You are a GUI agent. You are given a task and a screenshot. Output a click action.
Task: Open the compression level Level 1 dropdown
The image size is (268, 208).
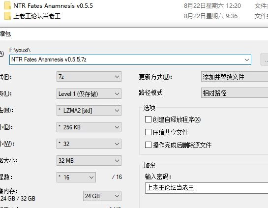(x=89, y=93)
